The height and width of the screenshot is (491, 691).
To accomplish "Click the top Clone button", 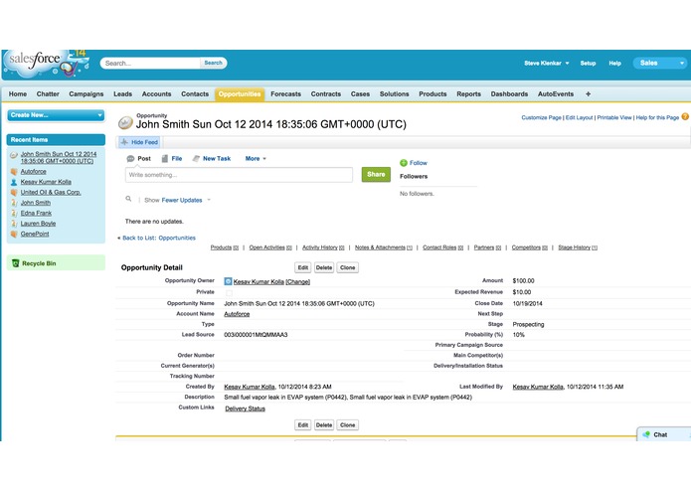I will tap(348, 267).
